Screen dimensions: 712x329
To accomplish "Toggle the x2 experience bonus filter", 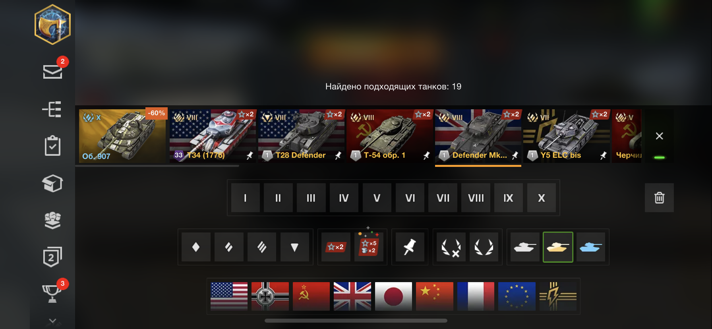I will tap(336, 247).
